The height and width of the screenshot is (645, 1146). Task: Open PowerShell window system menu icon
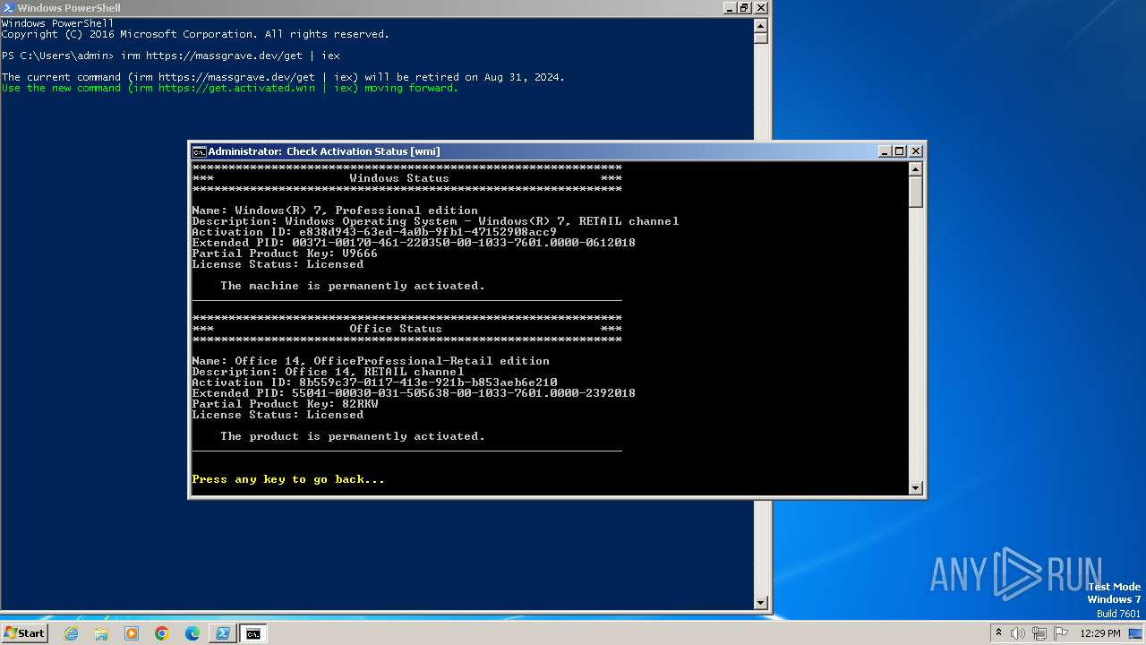point(7,7)
